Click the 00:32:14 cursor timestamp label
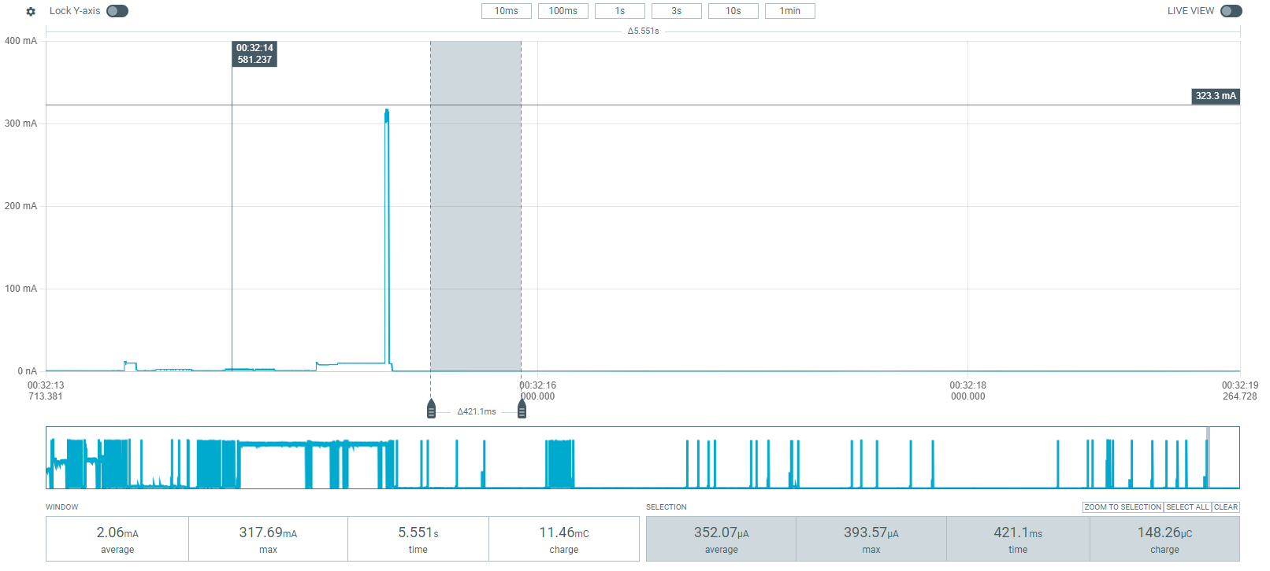The image size is (1270, 571). (x=254, y=53)
